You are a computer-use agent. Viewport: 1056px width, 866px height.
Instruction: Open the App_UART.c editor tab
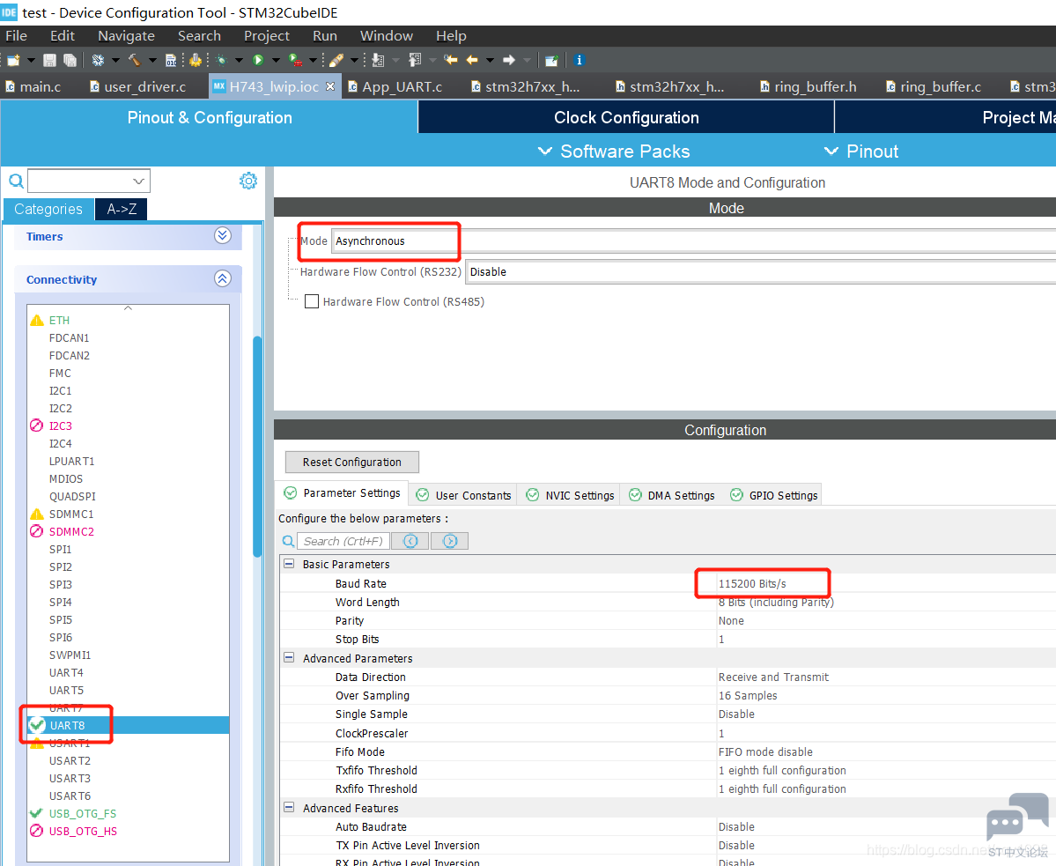click(x=395, y=87)
